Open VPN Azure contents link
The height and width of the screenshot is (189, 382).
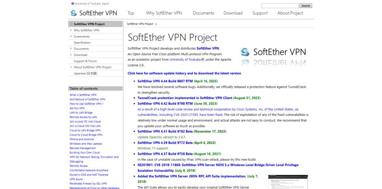[x=76, y=179]
